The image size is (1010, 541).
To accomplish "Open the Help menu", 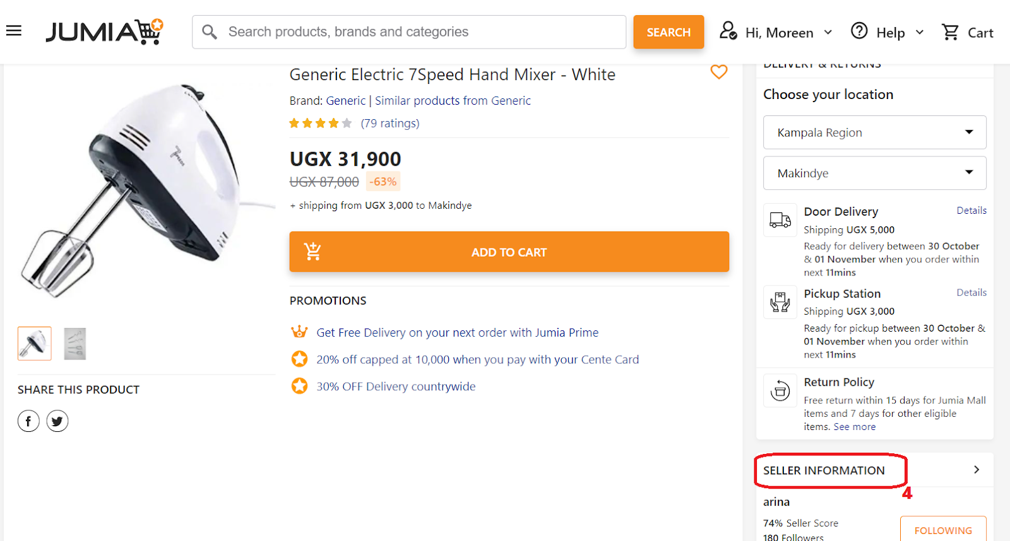I will point(887,32).
